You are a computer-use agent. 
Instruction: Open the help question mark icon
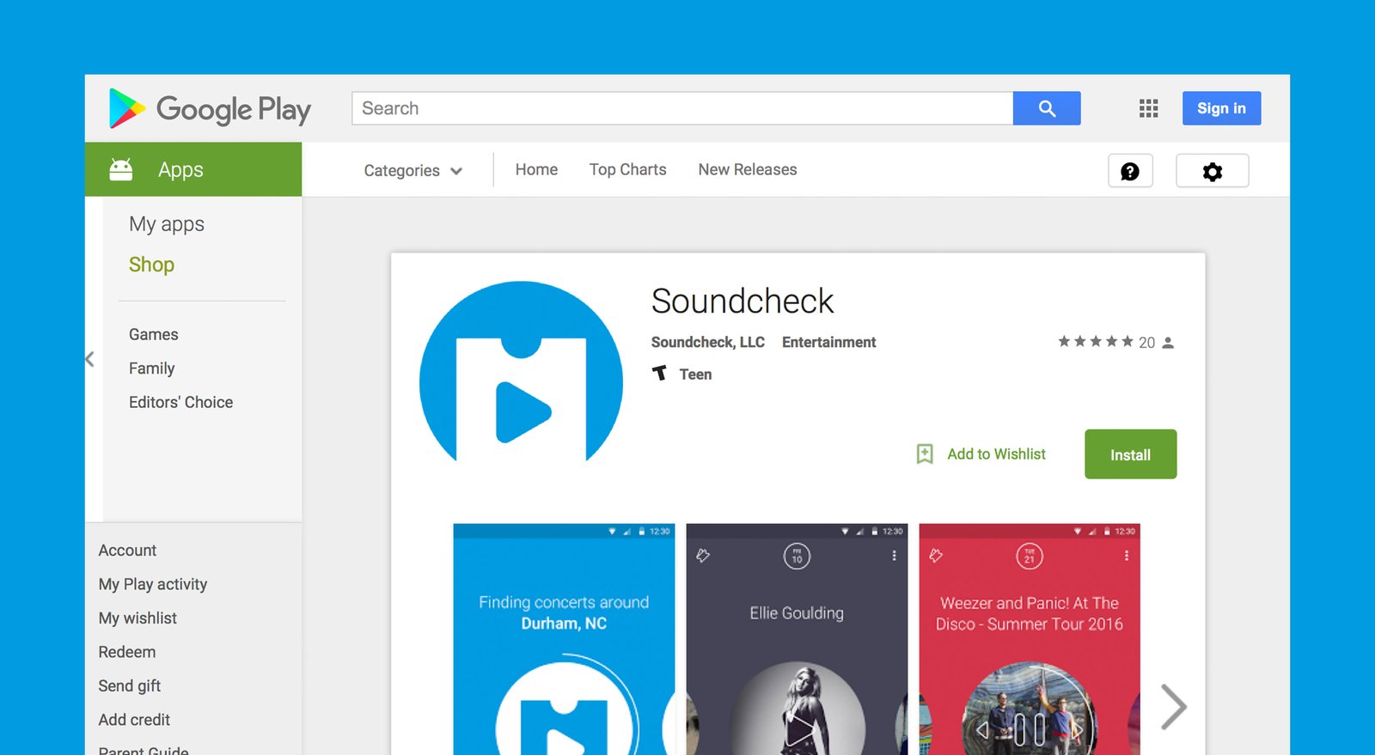(1129, 171)
